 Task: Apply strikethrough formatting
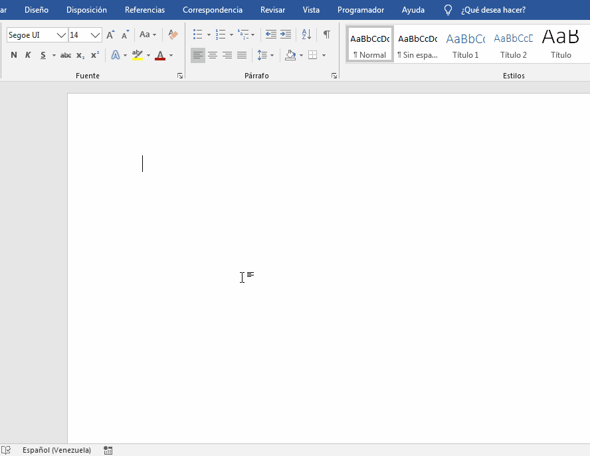[x=66, y=55]
